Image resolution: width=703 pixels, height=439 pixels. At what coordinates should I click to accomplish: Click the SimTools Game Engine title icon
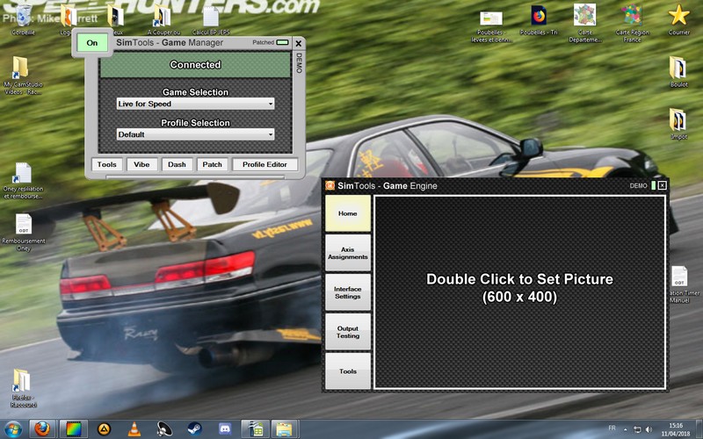(x=330, y=185)
